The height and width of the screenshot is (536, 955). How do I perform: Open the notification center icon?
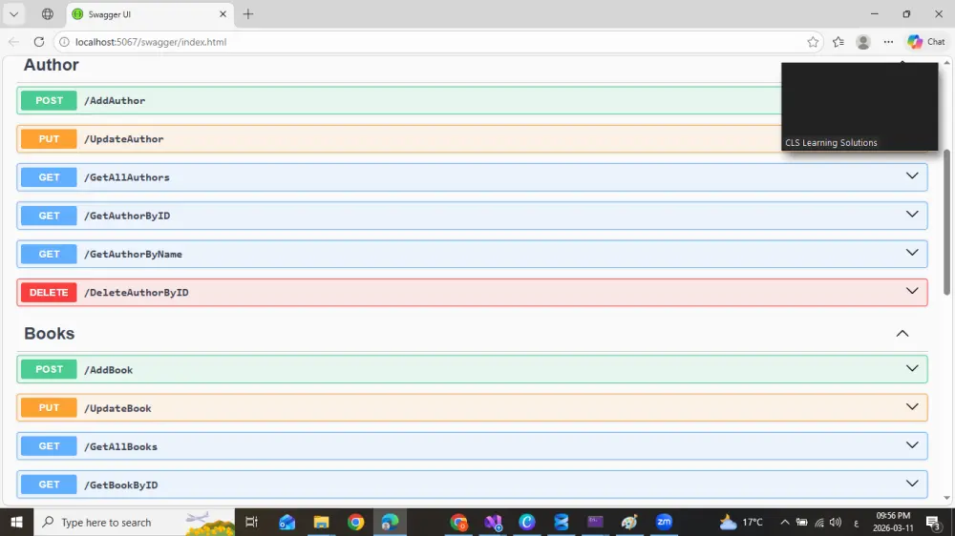point(933,522)
